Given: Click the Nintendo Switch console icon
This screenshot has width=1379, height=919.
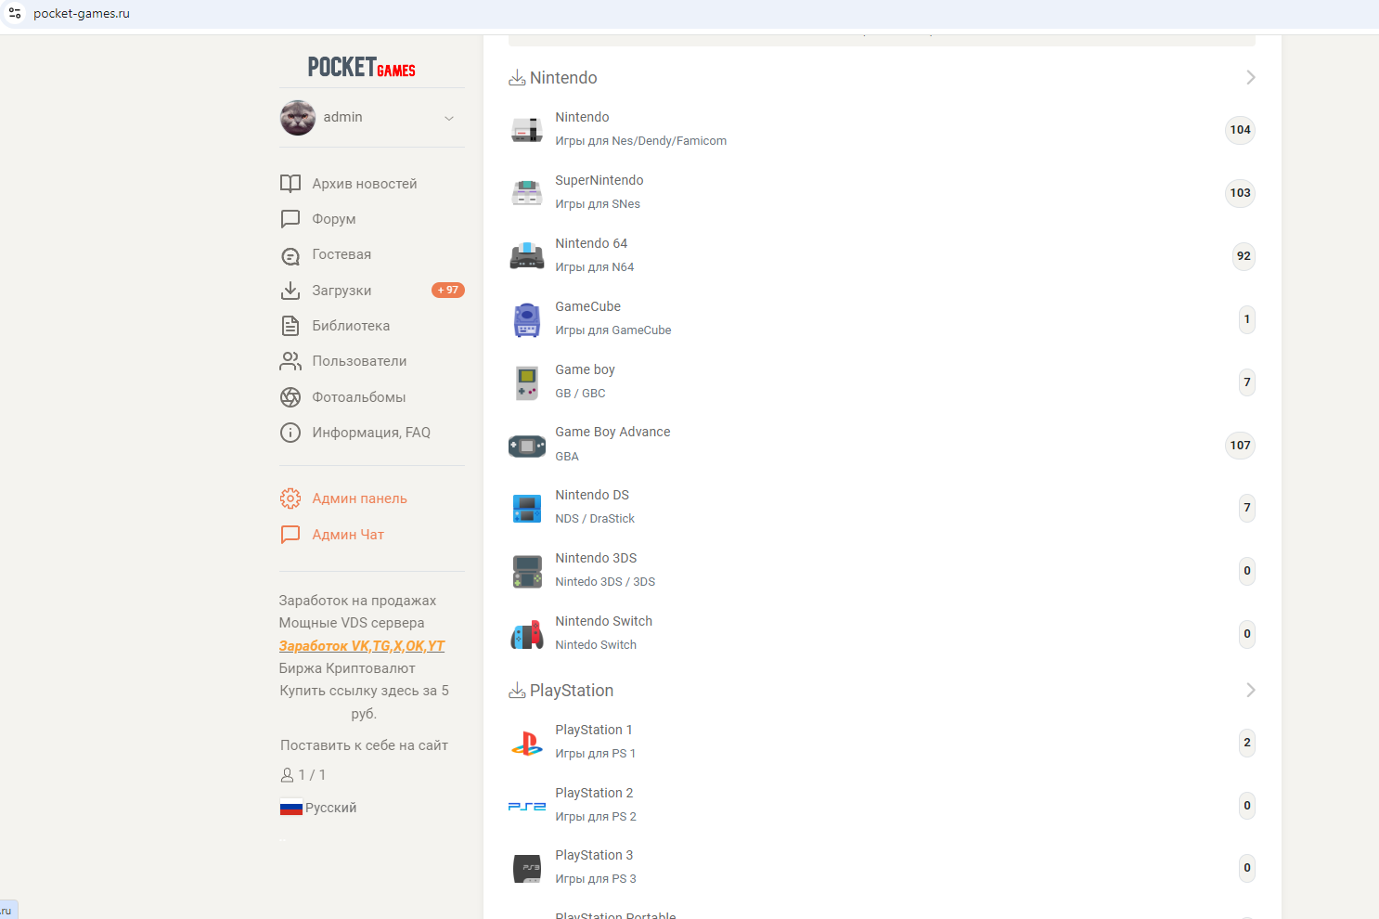Looking at the screenshot, I should 527,635.
